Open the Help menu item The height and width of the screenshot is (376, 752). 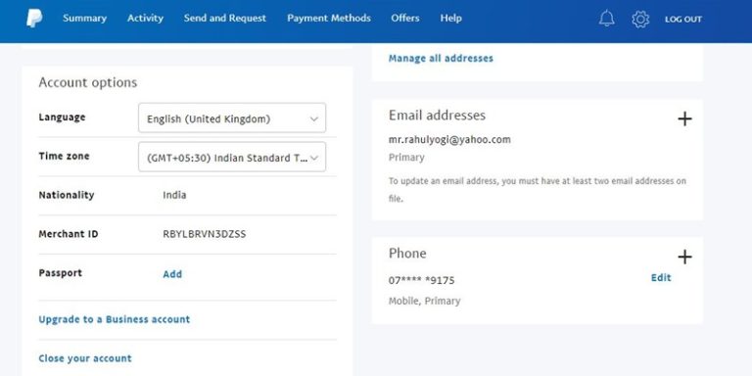[450, 19]
